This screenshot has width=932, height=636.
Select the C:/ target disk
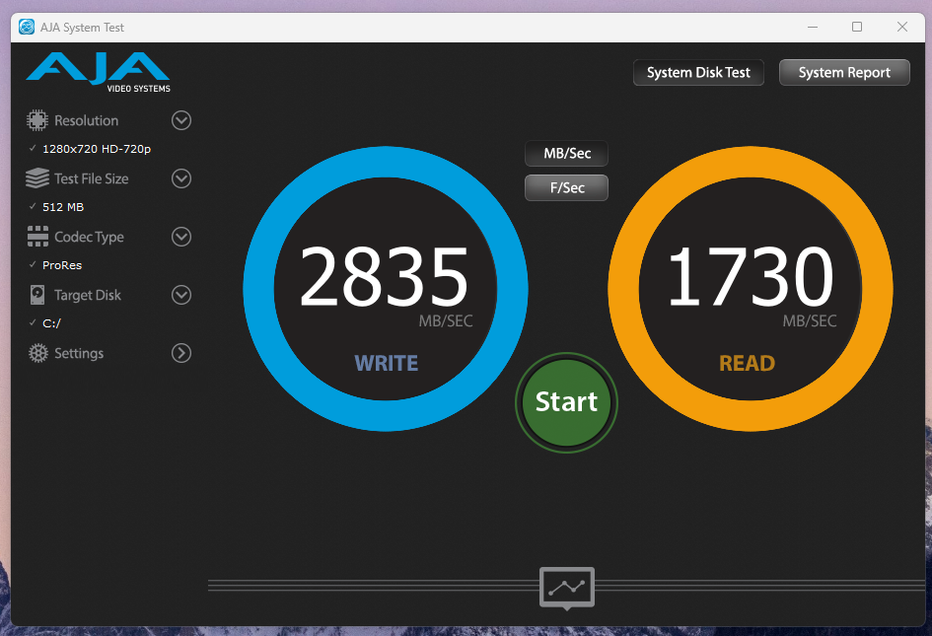[54, 323]
